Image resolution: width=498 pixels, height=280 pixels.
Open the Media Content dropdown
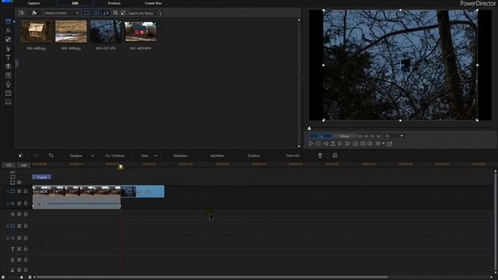62,13
